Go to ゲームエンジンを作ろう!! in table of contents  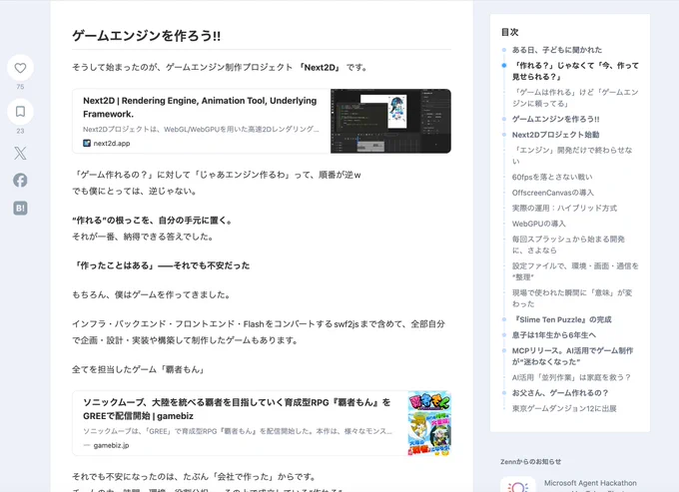555,119
